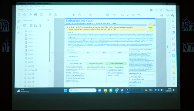Click the scrolling mode icon in toolbar
Viewport: 194px width, 111px height.
pyautogui.click(x=115, y=15)
